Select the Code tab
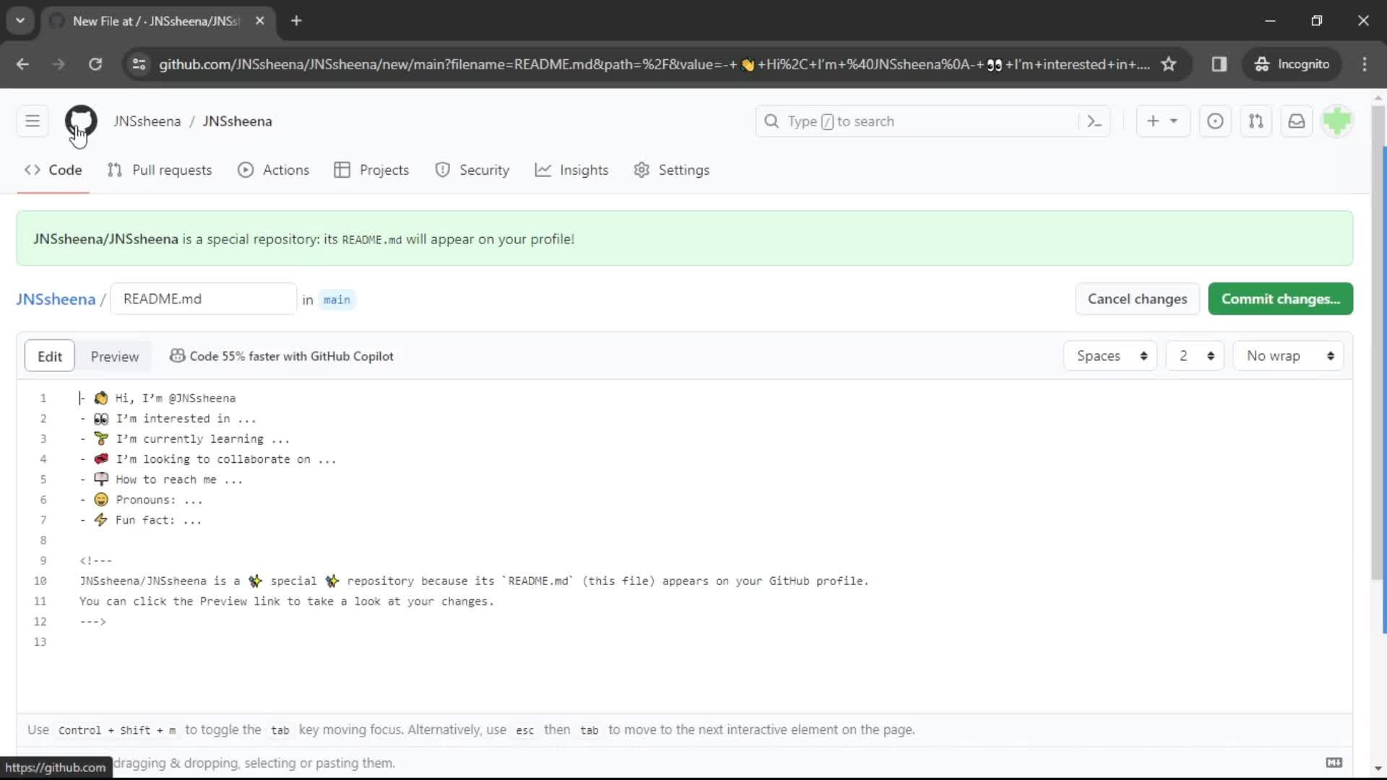 [65, 170]
